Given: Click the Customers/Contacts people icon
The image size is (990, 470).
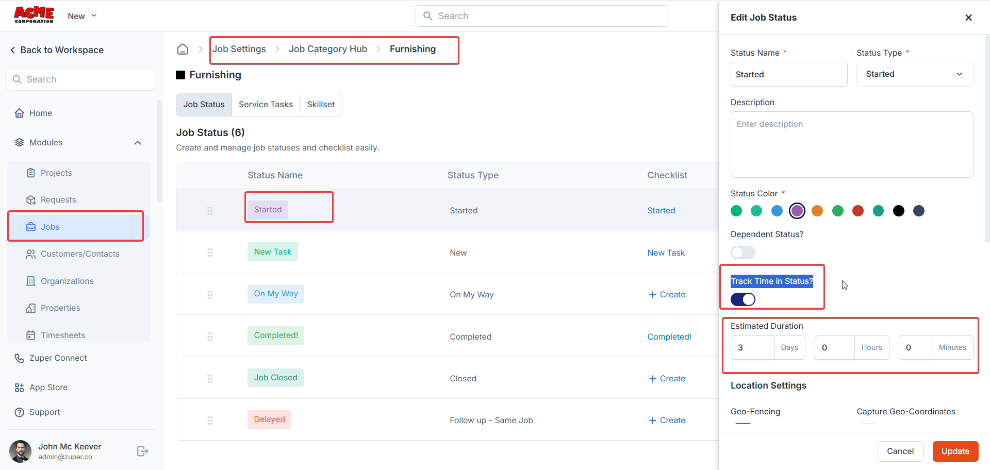Looking at the screenshot, I should pyautogui.click(x=31, y=254).
